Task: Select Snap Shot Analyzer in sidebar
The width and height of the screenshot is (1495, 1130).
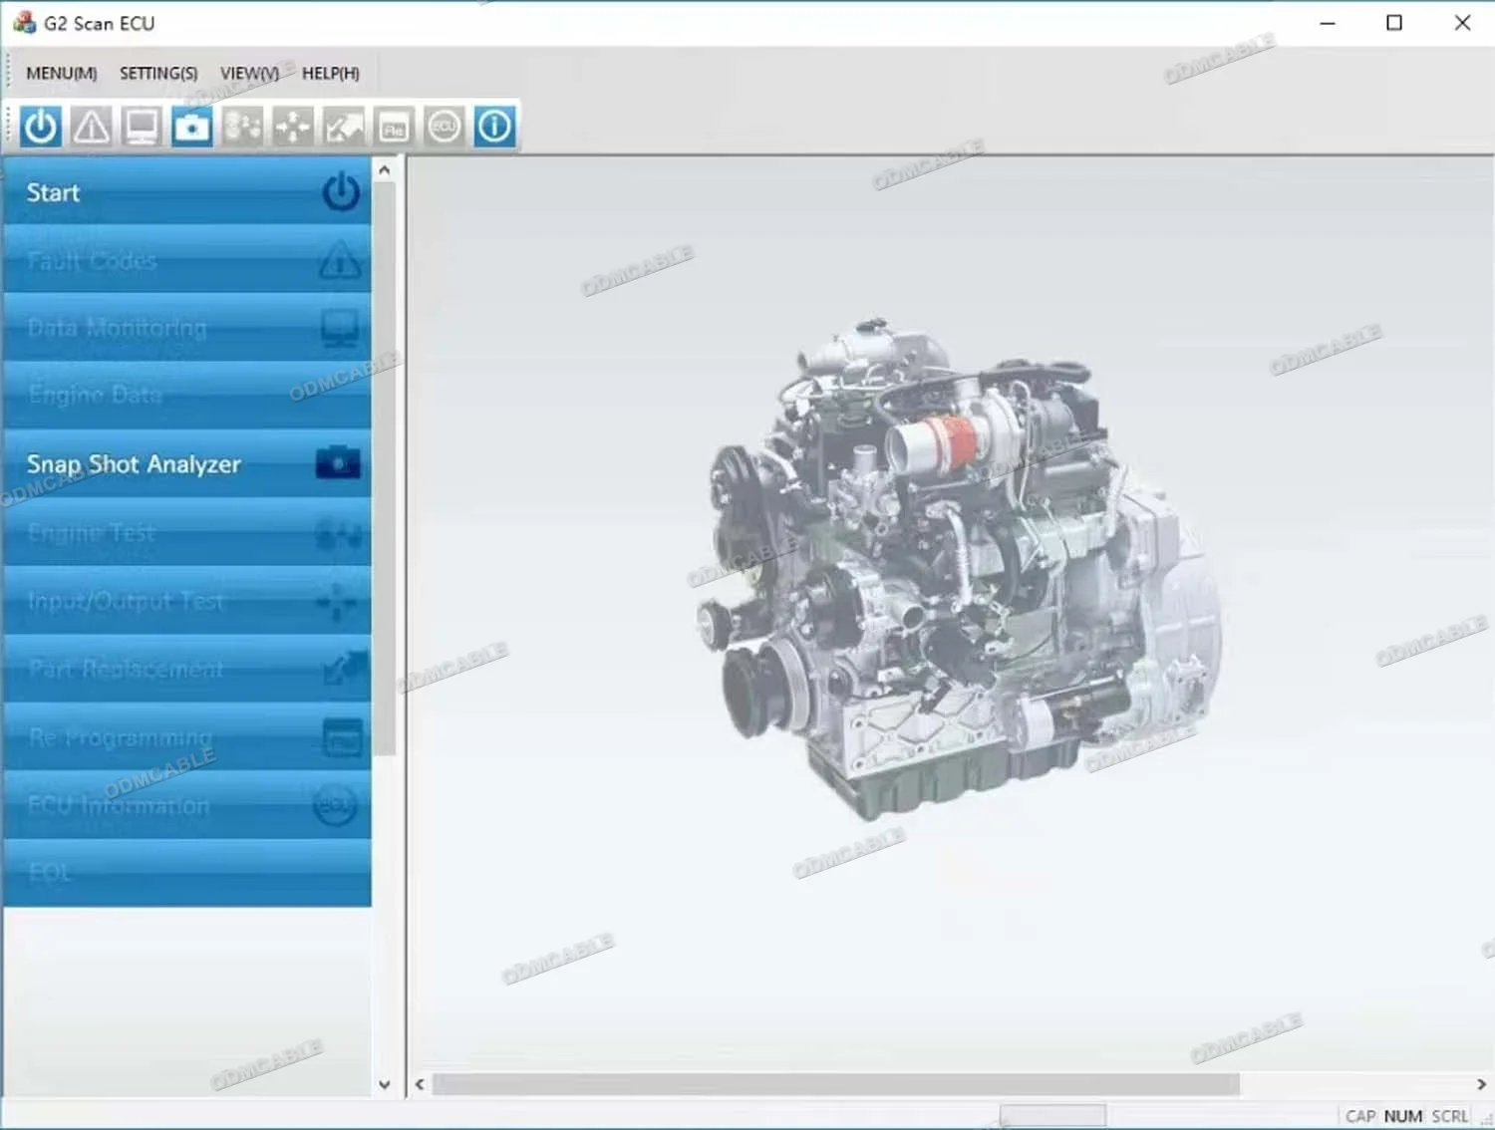Action: coord(187,464)
